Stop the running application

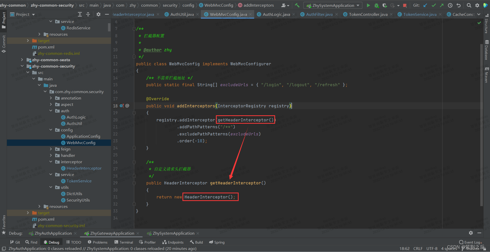405,5
